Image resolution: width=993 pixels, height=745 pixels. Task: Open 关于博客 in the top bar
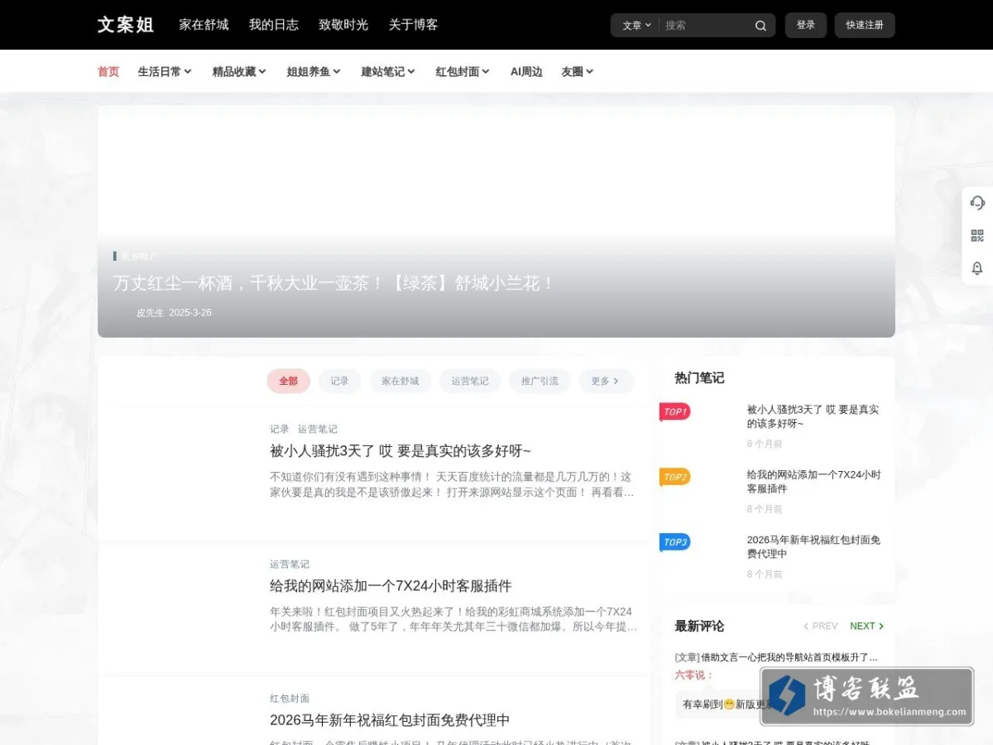click(x=414, y=25)
